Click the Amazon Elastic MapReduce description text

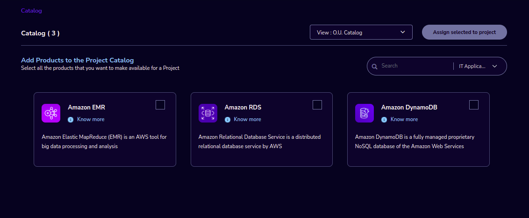(104, 142)
